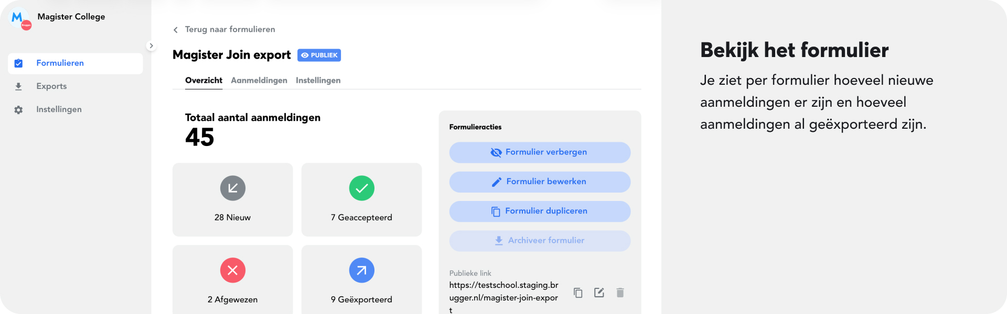The width and height of the screenshot is (1007, 314).
Task: Duplicate the form with Formulier dupliceren
Action: pyautogui.click(x=540, y=211)
